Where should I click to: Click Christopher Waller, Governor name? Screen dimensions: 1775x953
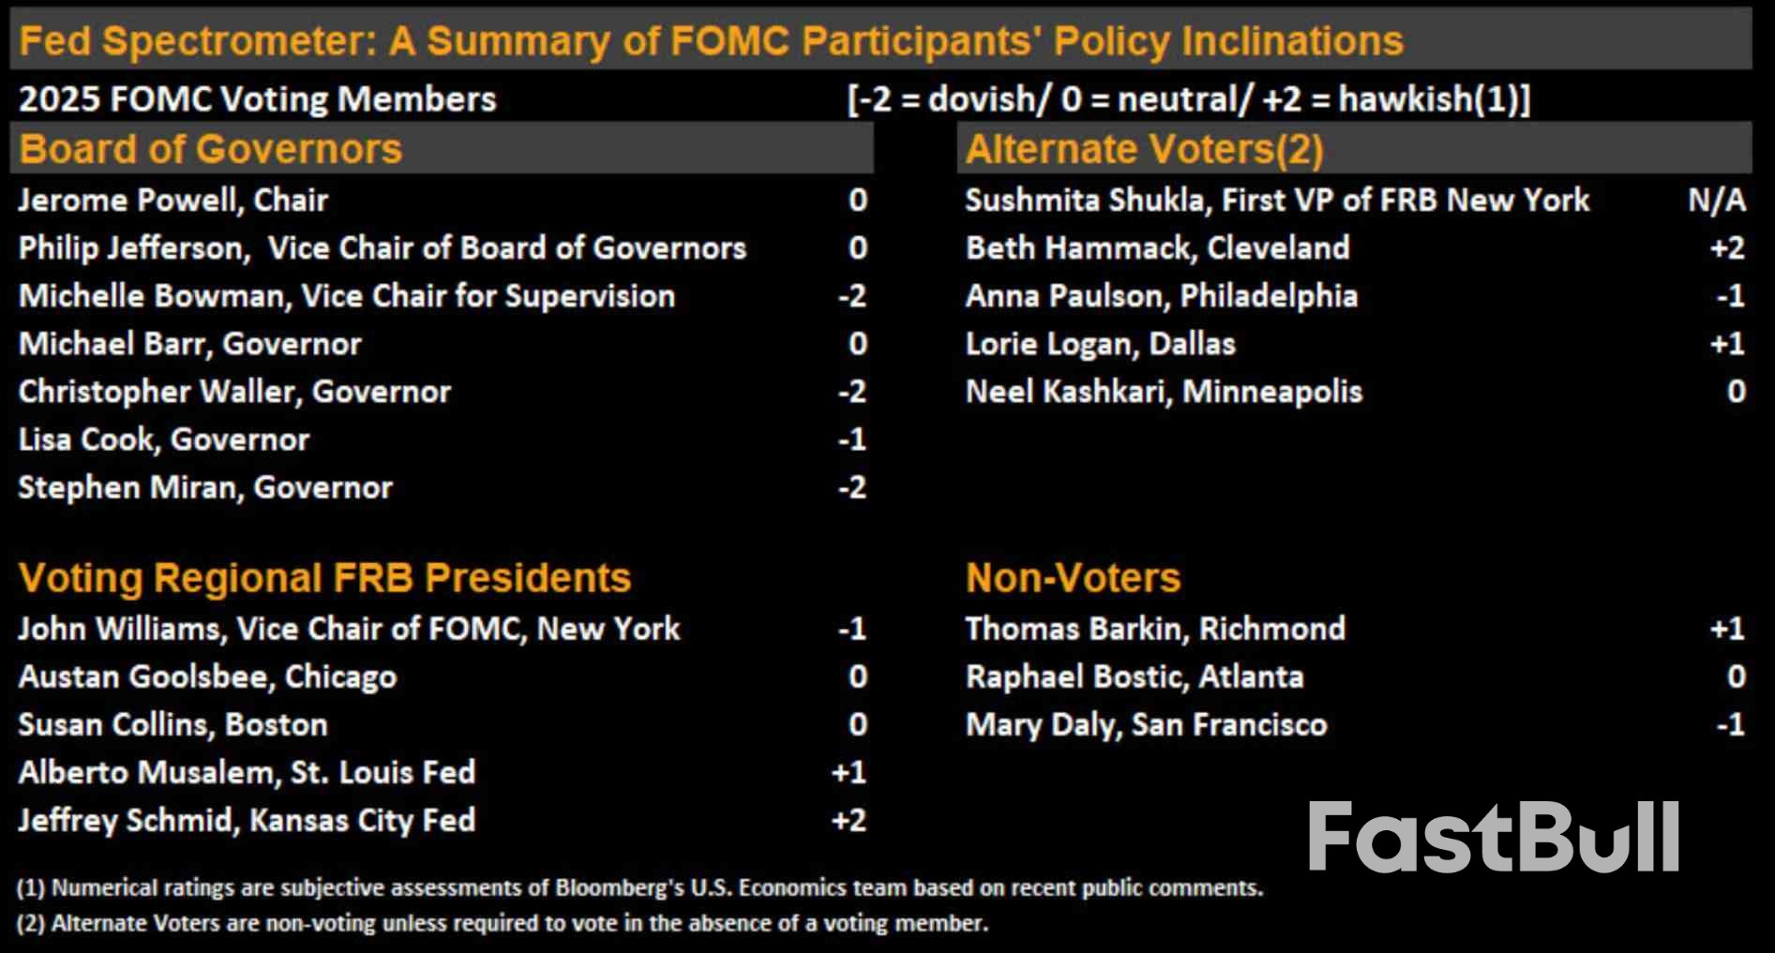click(234, 392)
